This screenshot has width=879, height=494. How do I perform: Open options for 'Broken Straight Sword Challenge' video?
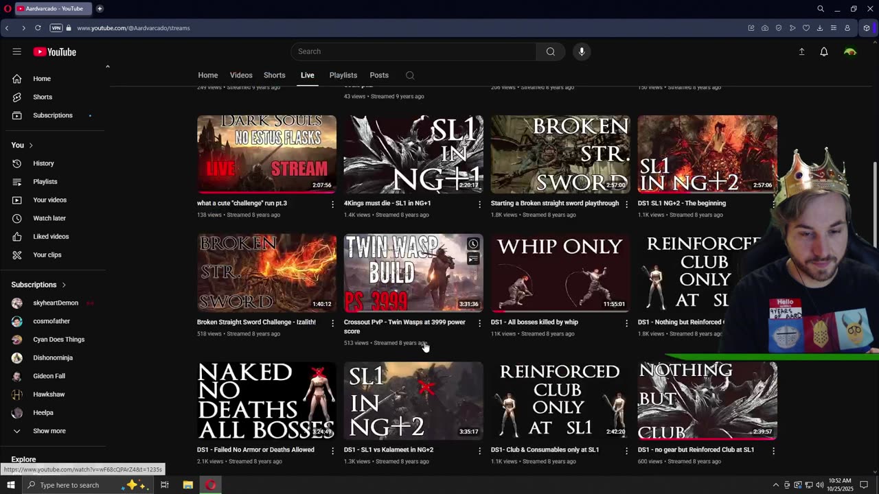click(332, 323)
